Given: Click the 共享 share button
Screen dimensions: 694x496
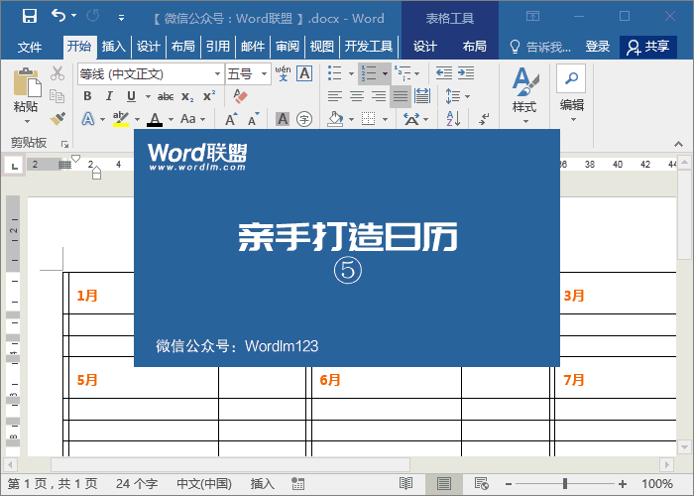Looking at the screenshot, I should 648,47.
